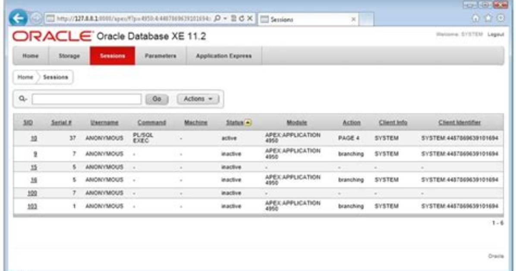Open the Parameters tab
This screenshot has width=516, height=271.
click(160, 56)
